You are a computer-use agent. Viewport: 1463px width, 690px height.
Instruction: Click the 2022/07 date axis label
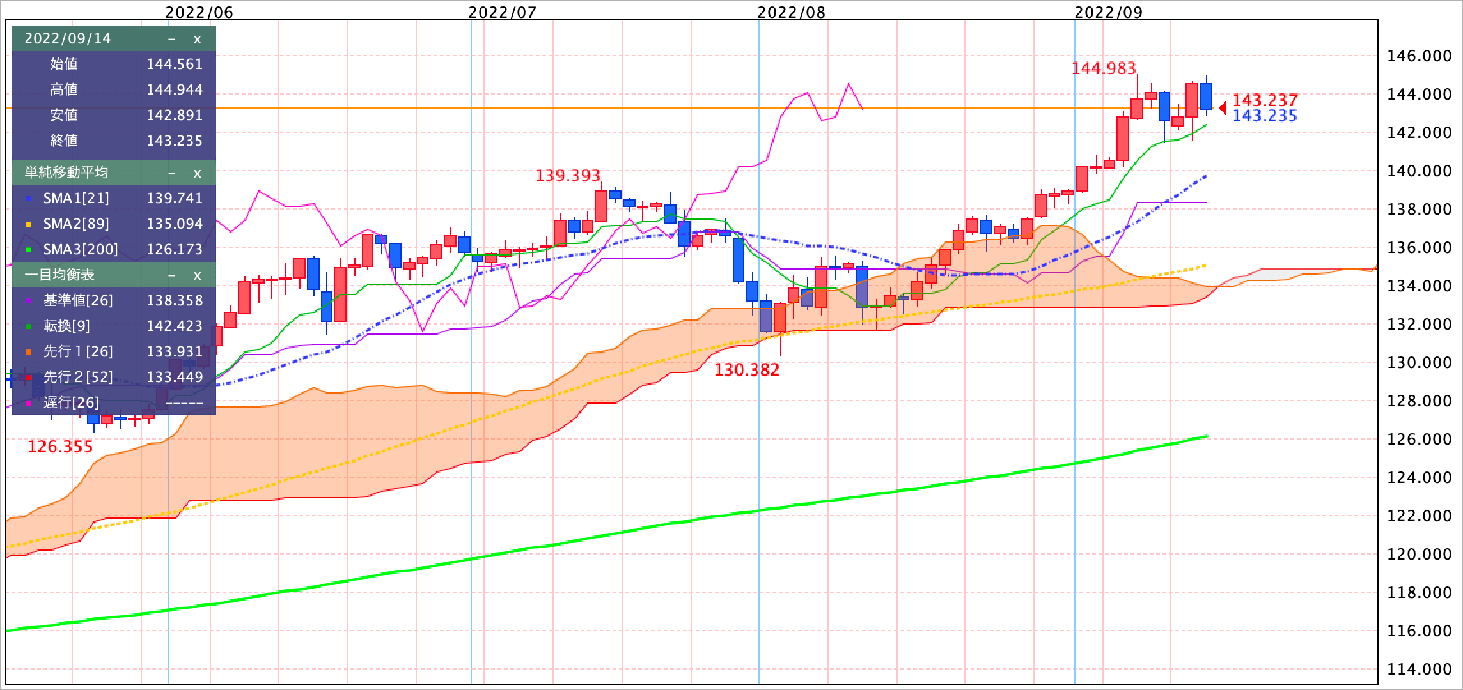click(x=502, y=11)
